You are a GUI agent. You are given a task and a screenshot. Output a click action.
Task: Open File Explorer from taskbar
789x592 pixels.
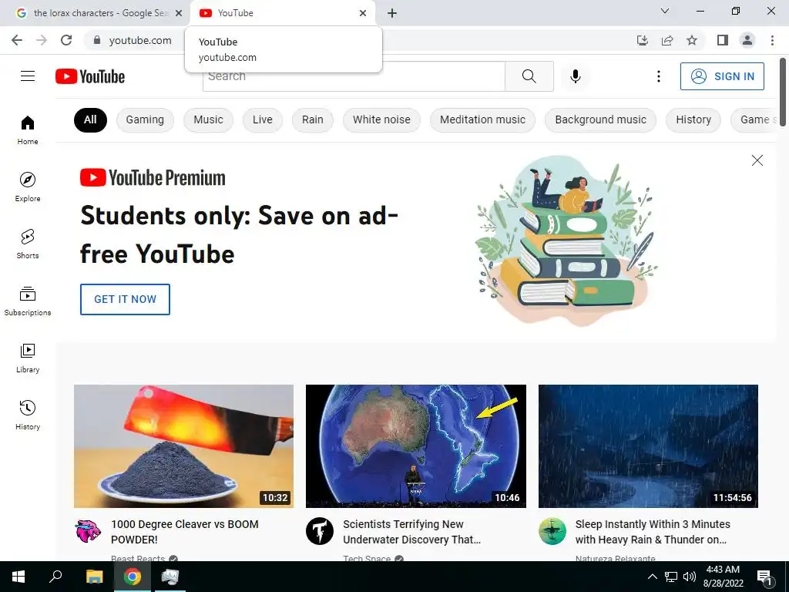tap(94, 577)
